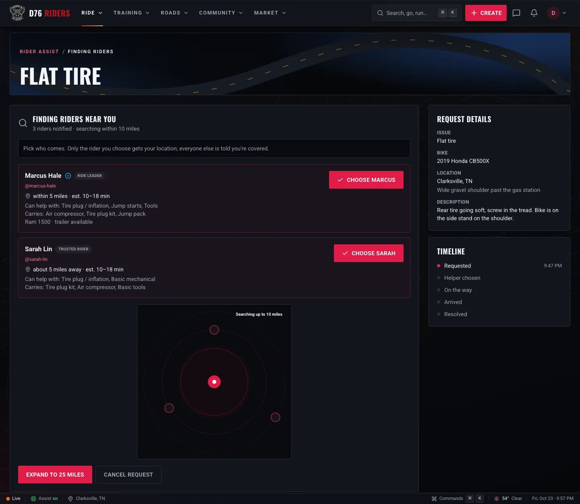Cancel the assist request
The width and height of the screenshot is (580, 504).
[x=128, y=475]
